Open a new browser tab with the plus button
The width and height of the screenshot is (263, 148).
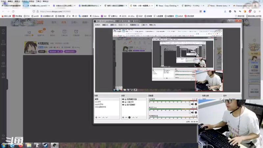click(260, 6)
